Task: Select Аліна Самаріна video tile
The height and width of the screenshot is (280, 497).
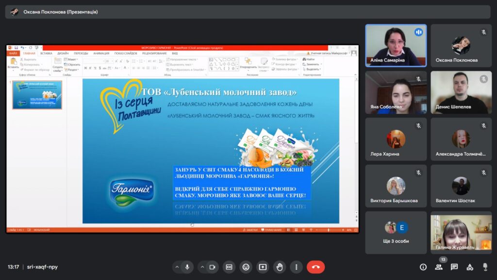Action: click(x=396, y=46)
